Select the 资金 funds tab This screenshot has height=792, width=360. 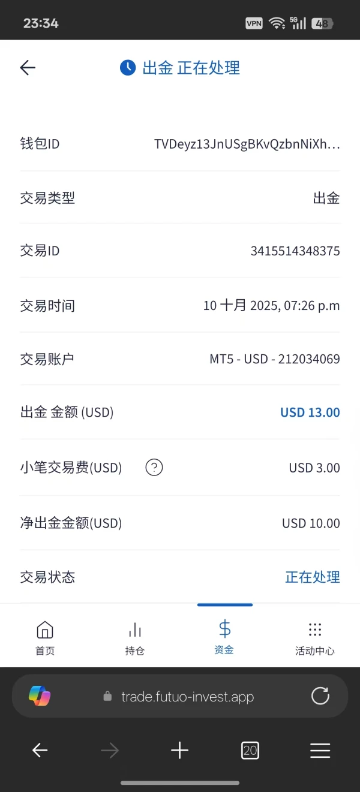224,637
